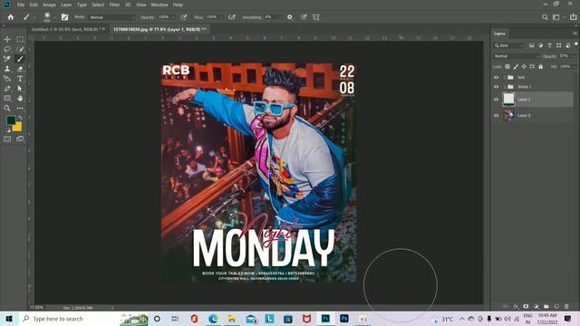Click the background yellow color swatch
580x326 pixels.
[17, 127]
